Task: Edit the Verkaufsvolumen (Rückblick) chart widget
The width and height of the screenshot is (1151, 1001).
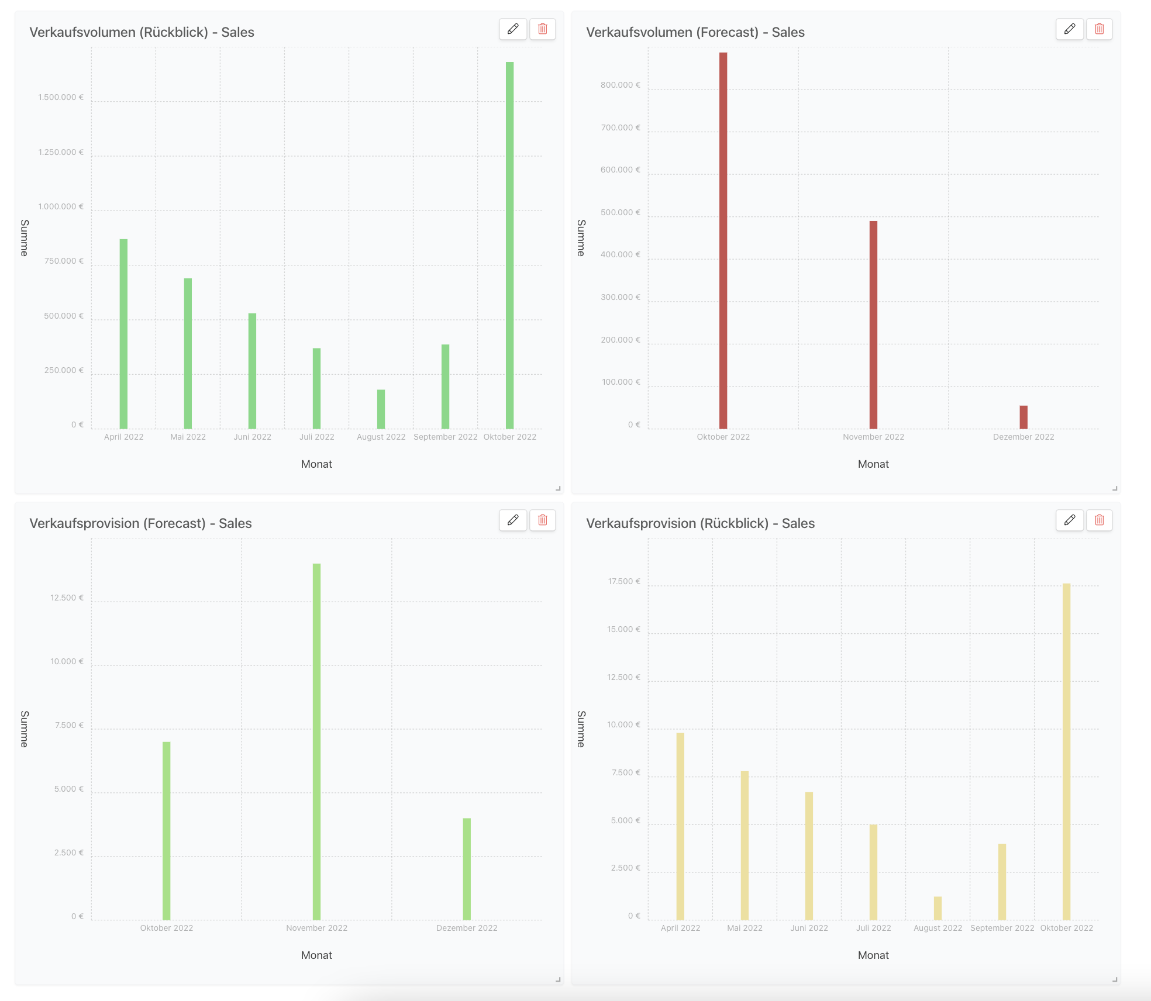Action: pyautogui.click(x=513, y=29)
